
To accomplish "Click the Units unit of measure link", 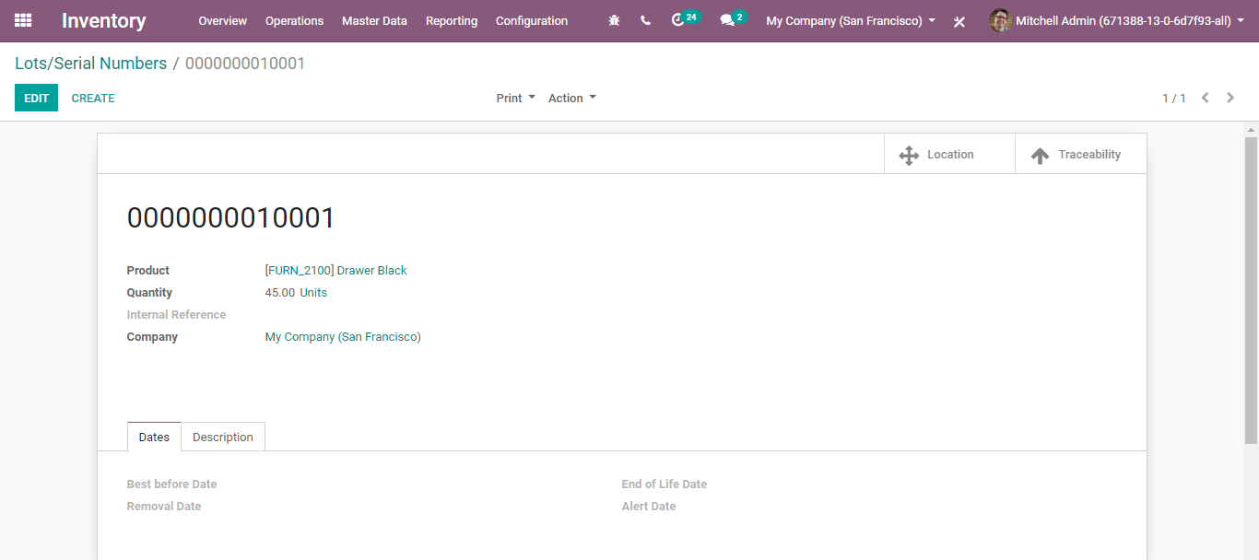I will point(313,292).
